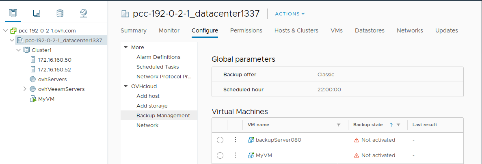This screenshot has height=164, width=482.
Task: Click the three-dot menu for backupServer080
Action: coord(235,140)
